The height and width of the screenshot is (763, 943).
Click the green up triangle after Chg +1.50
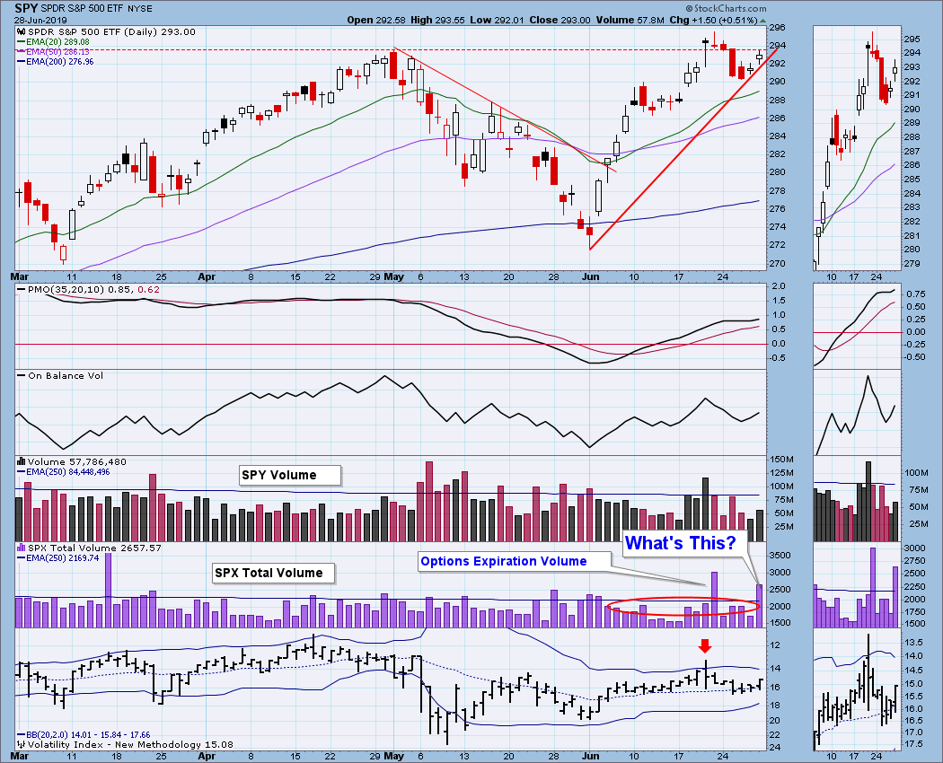coord(763,21)
